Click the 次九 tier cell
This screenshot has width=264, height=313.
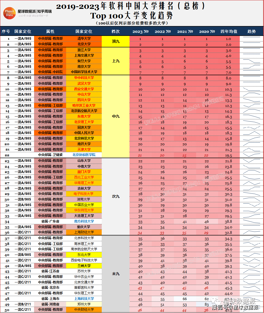tap(116, 196)
